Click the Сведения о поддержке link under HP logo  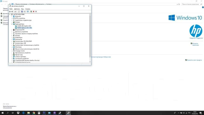pos(196,38)
